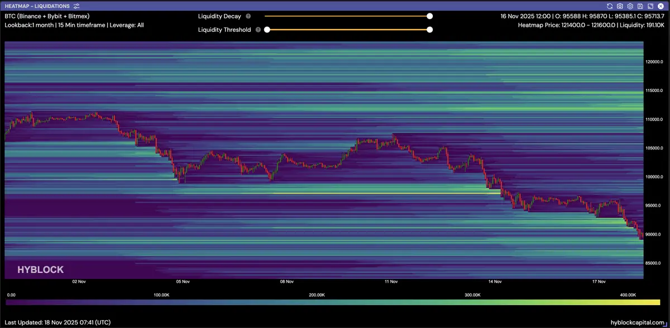Click the Heatmap - Liquidations title
The width and height of the screenshot is (670, 328).
pos(37,6)
